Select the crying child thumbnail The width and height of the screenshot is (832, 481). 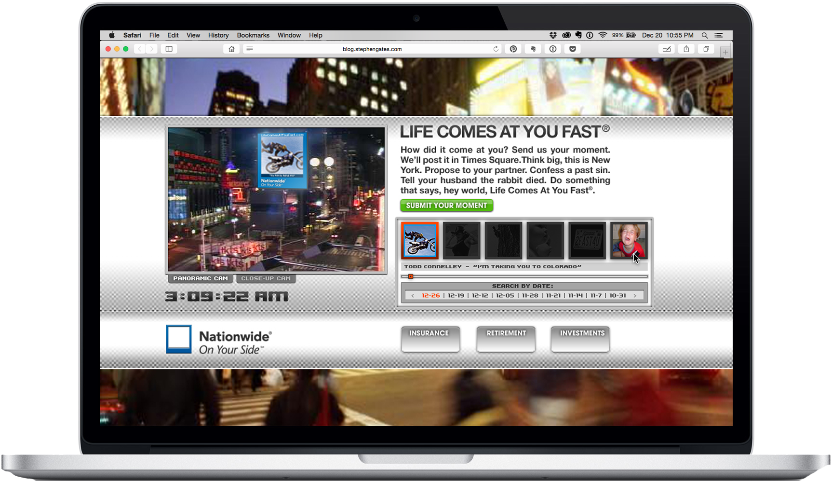pyautogui.click(x=629, y=240)
